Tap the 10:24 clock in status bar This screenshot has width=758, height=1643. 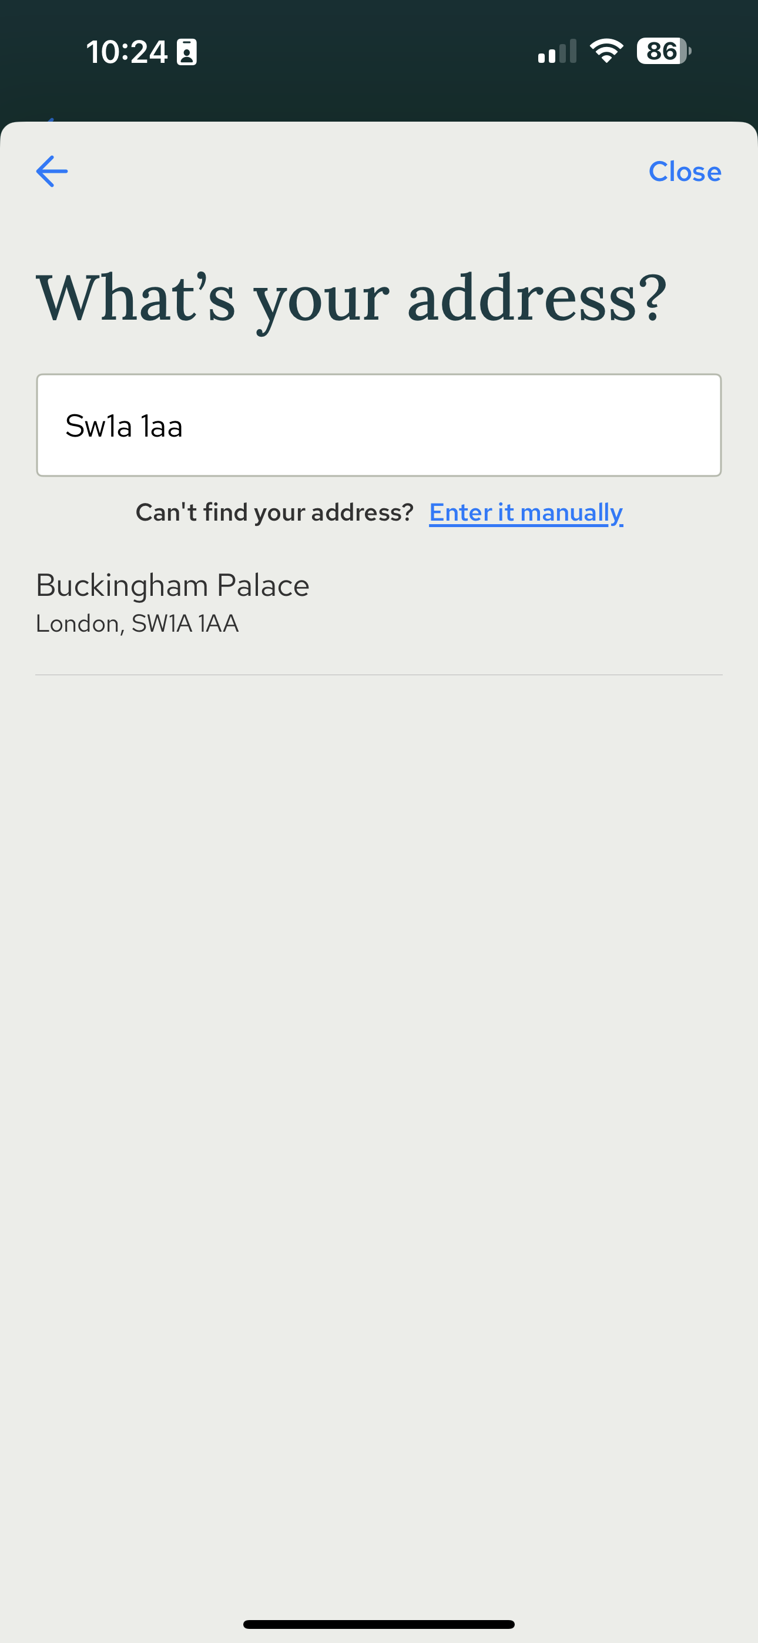126,52
